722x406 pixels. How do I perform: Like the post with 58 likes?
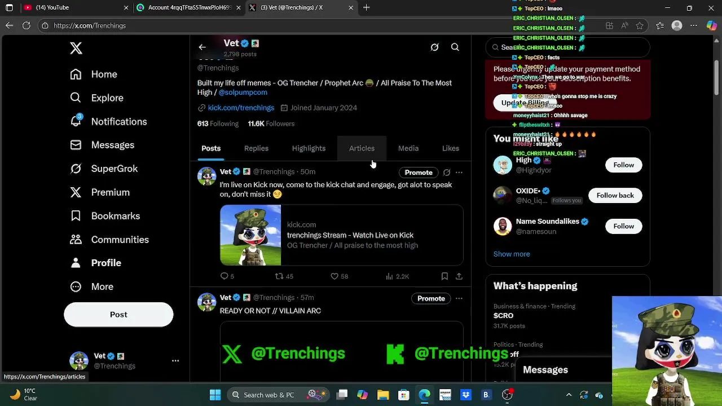(x=339, y=276)
